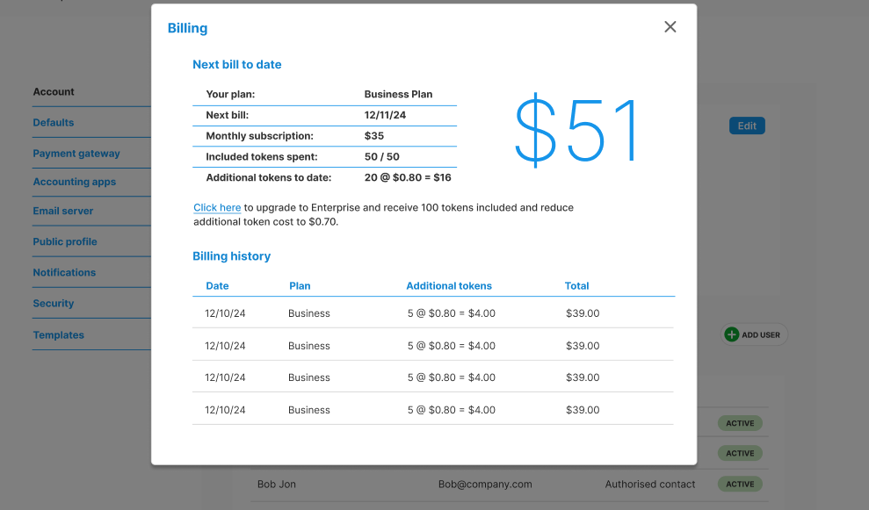Select the Billing history heading
The height and width of the screenshot is (510, 869).
[232, 255]
